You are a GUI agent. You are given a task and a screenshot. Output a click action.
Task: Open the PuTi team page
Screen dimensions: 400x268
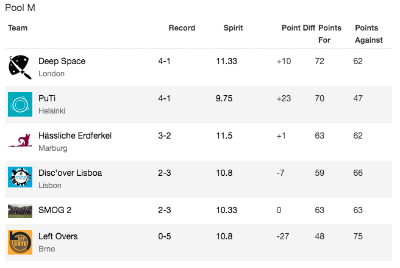coord(47,98)
